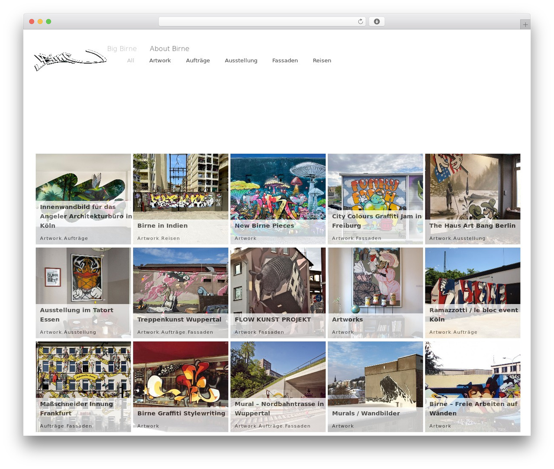Open the Murals / Wandbilder tile

[x=375, y=387]
